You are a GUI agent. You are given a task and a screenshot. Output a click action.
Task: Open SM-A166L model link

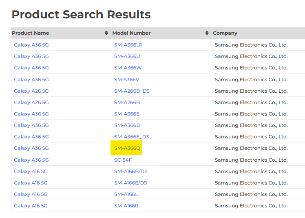(x=126, y=194)
